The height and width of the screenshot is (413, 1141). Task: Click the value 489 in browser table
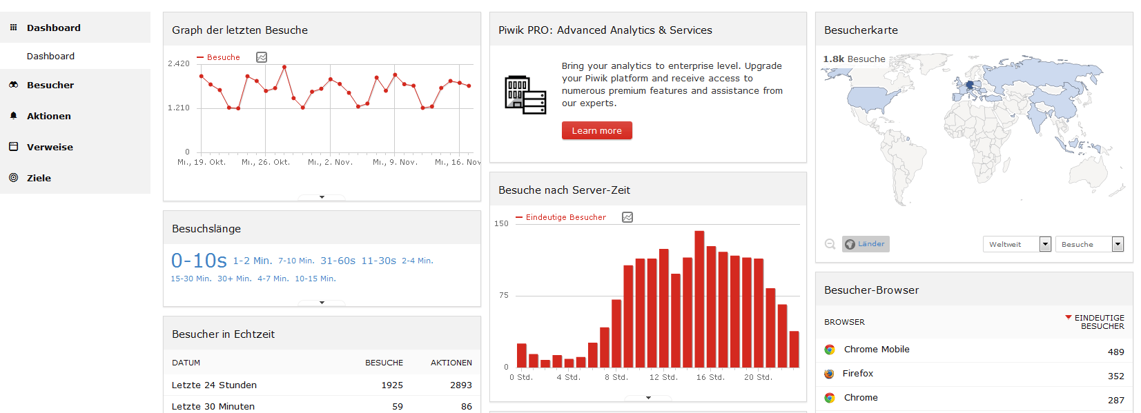[1115, 352]
